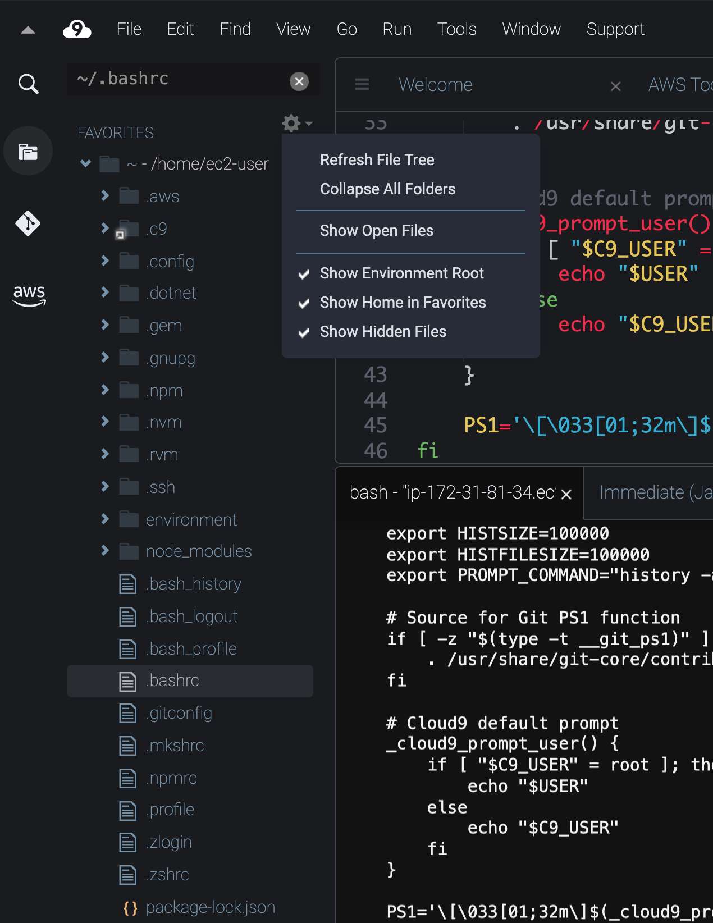The image size is (713, 923).
Task: Click the .zshrc file icon
Action: point(128,875)
